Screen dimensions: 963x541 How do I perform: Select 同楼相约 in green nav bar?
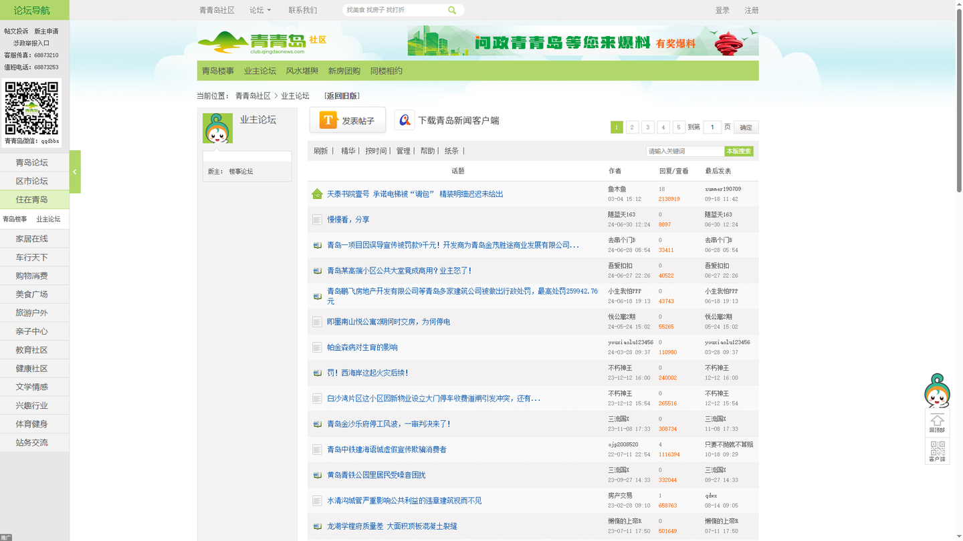pyautogui.click(x=387, y=71)
